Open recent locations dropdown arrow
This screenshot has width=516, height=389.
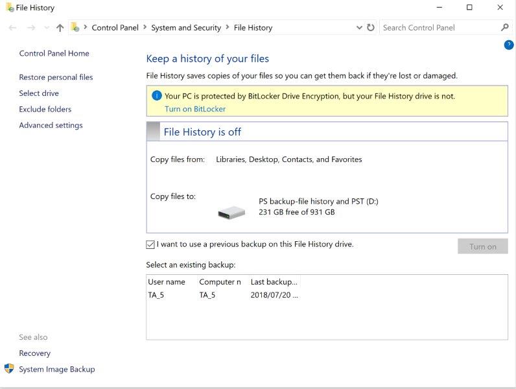pyautogui.click(x=46, y=28)
